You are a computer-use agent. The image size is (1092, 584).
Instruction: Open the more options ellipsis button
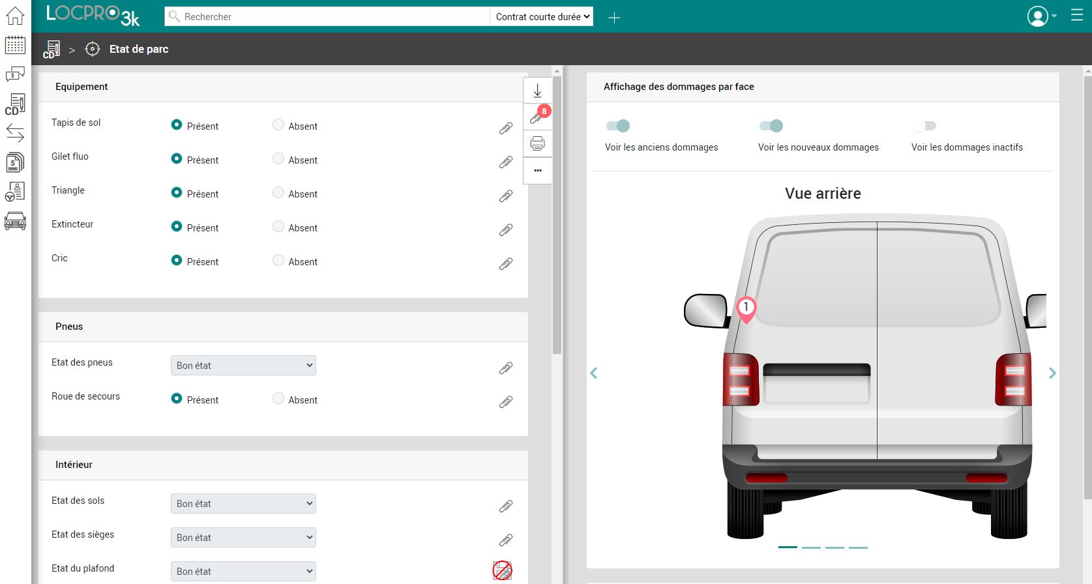point(537,170)
